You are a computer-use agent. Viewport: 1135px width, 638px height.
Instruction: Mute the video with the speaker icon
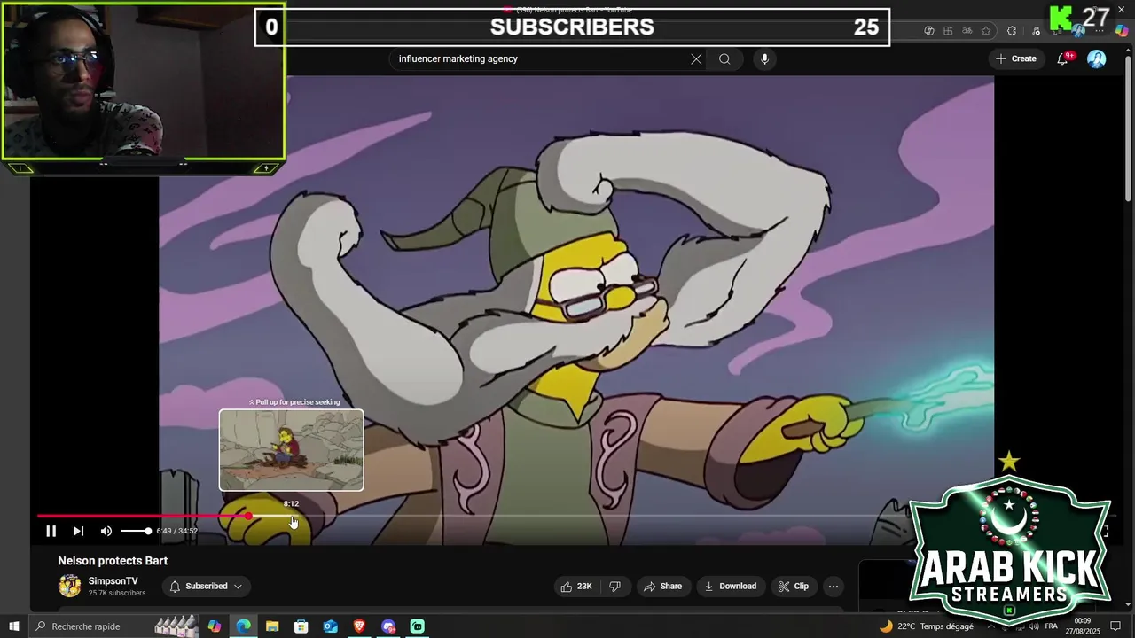pos(106,531)
